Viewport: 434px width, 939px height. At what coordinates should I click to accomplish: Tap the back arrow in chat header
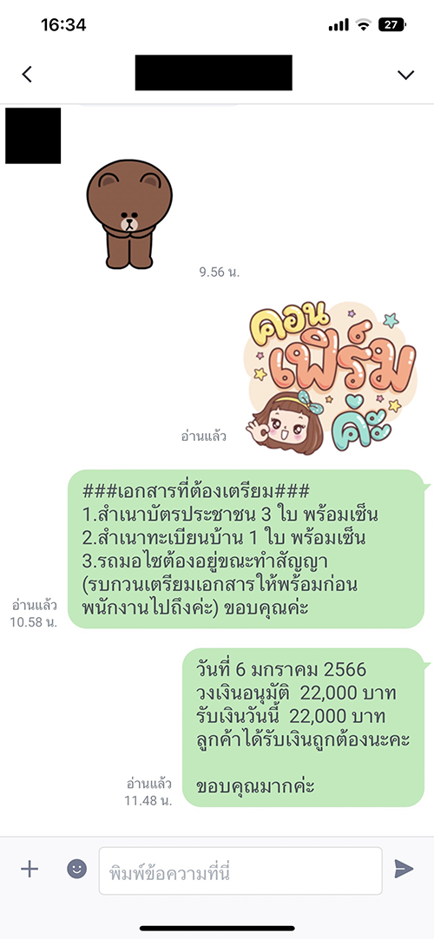coord(27,74)
